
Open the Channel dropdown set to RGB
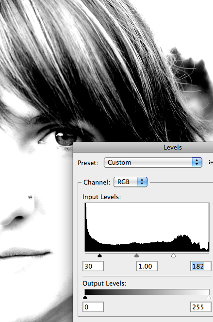tap(131, 182)
